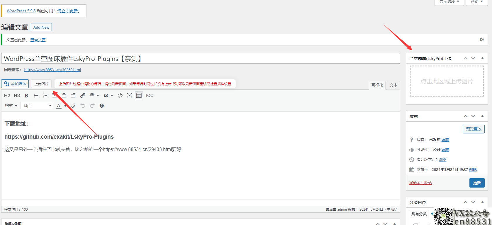Click the Add New button

(x=41, y=27)
